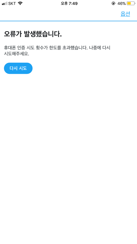
Task: Tap the yellow battery icon
Action: pos(131,3)
